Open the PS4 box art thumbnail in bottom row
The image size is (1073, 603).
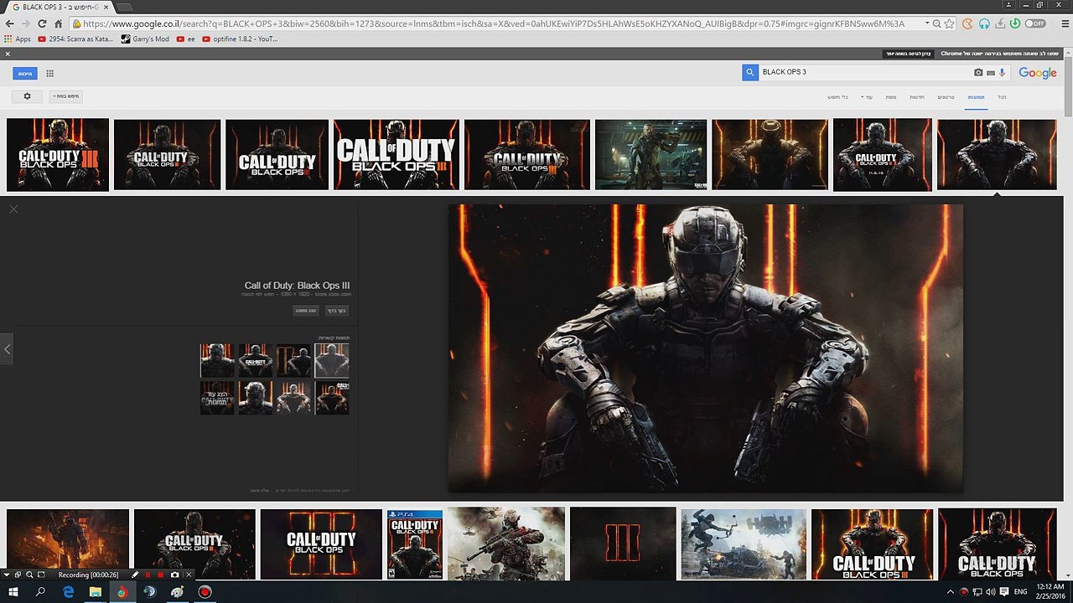[415, 545]
